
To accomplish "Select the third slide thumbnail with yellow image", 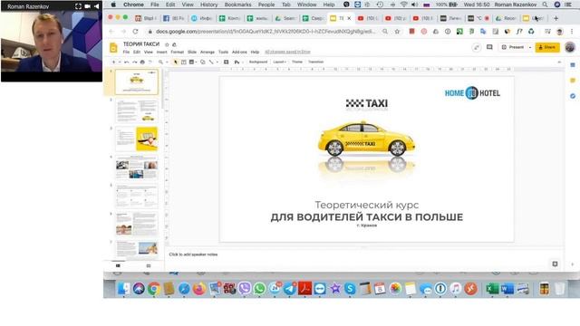I will click(x=137, y=139).
